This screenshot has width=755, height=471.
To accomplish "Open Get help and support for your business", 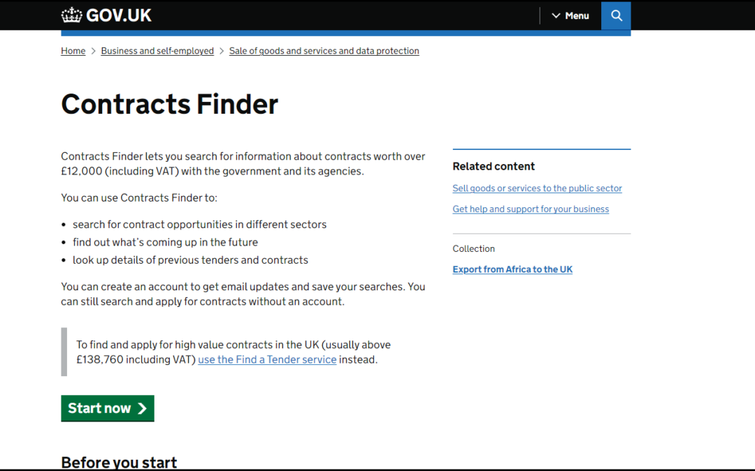I will tap(531, 209).
